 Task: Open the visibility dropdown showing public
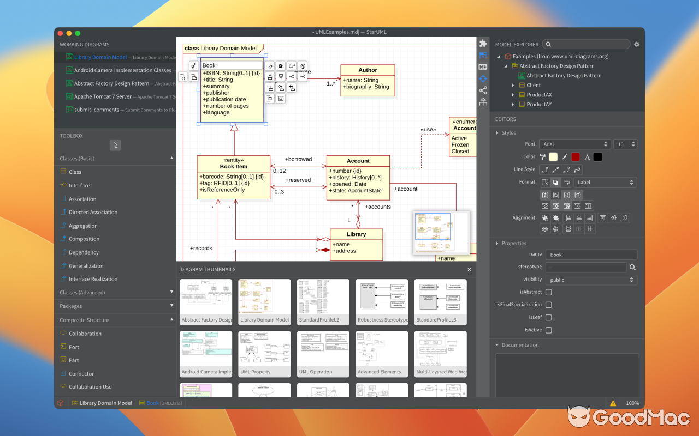tap(591, 280)
